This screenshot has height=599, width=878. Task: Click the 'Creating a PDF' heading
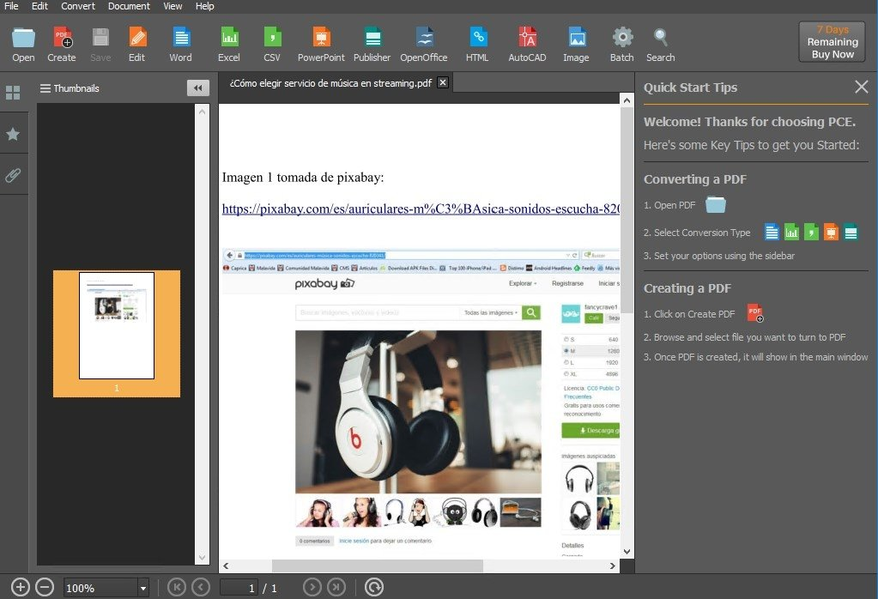[687, 288]
